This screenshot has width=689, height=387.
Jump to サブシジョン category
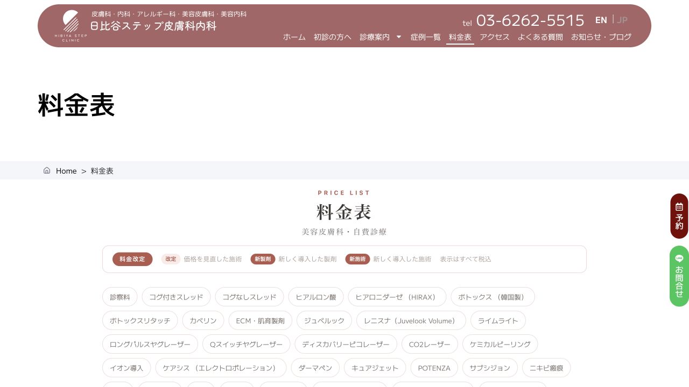(x=490, y=368)
